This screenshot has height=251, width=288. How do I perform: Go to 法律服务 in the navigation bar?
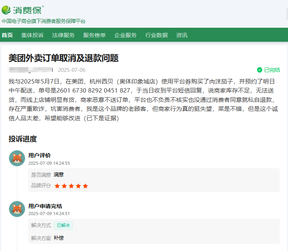click(63, 35)
